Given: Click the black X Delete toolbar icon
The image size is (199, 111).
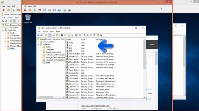Looking at the screenshot, I should 62,35.
